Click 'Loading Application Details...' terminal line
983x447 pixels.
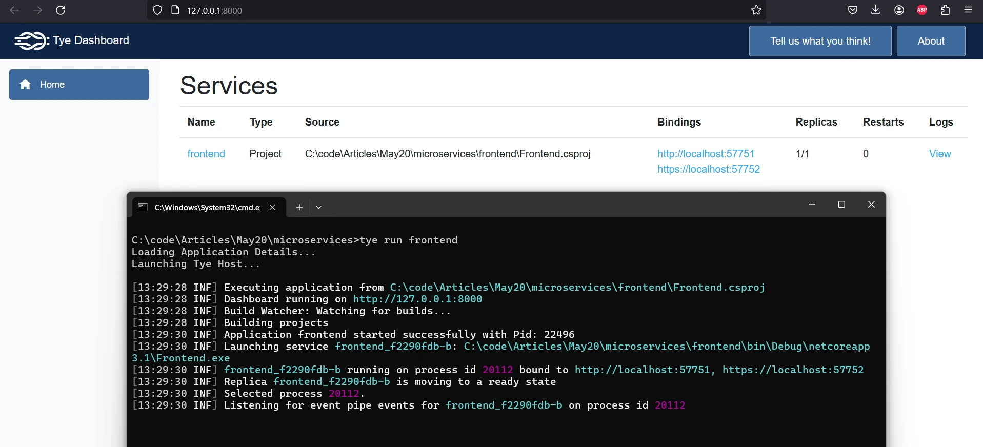tap(224, 252)
